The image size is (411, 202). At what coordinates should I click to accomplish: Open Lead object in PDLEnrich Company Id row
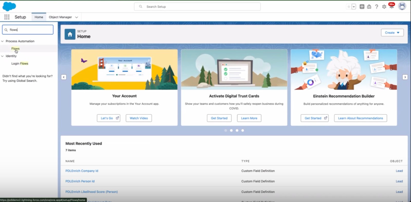pos(399,171)
